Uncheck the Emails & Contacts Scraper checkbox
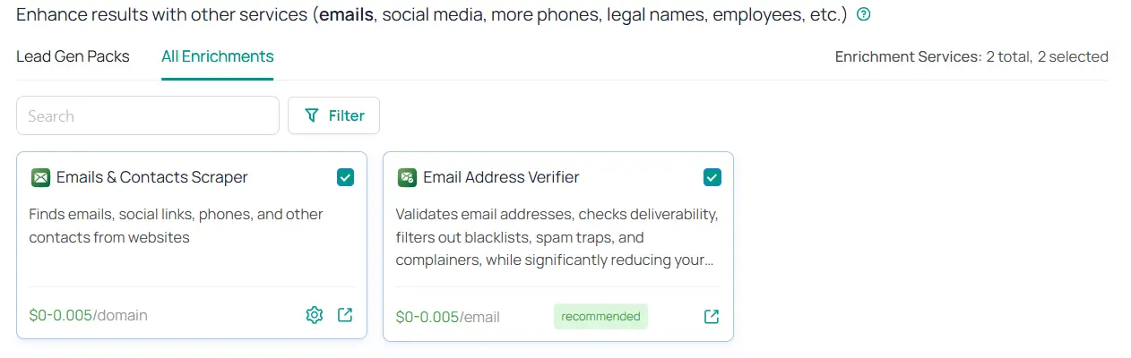 coord(346,177)
